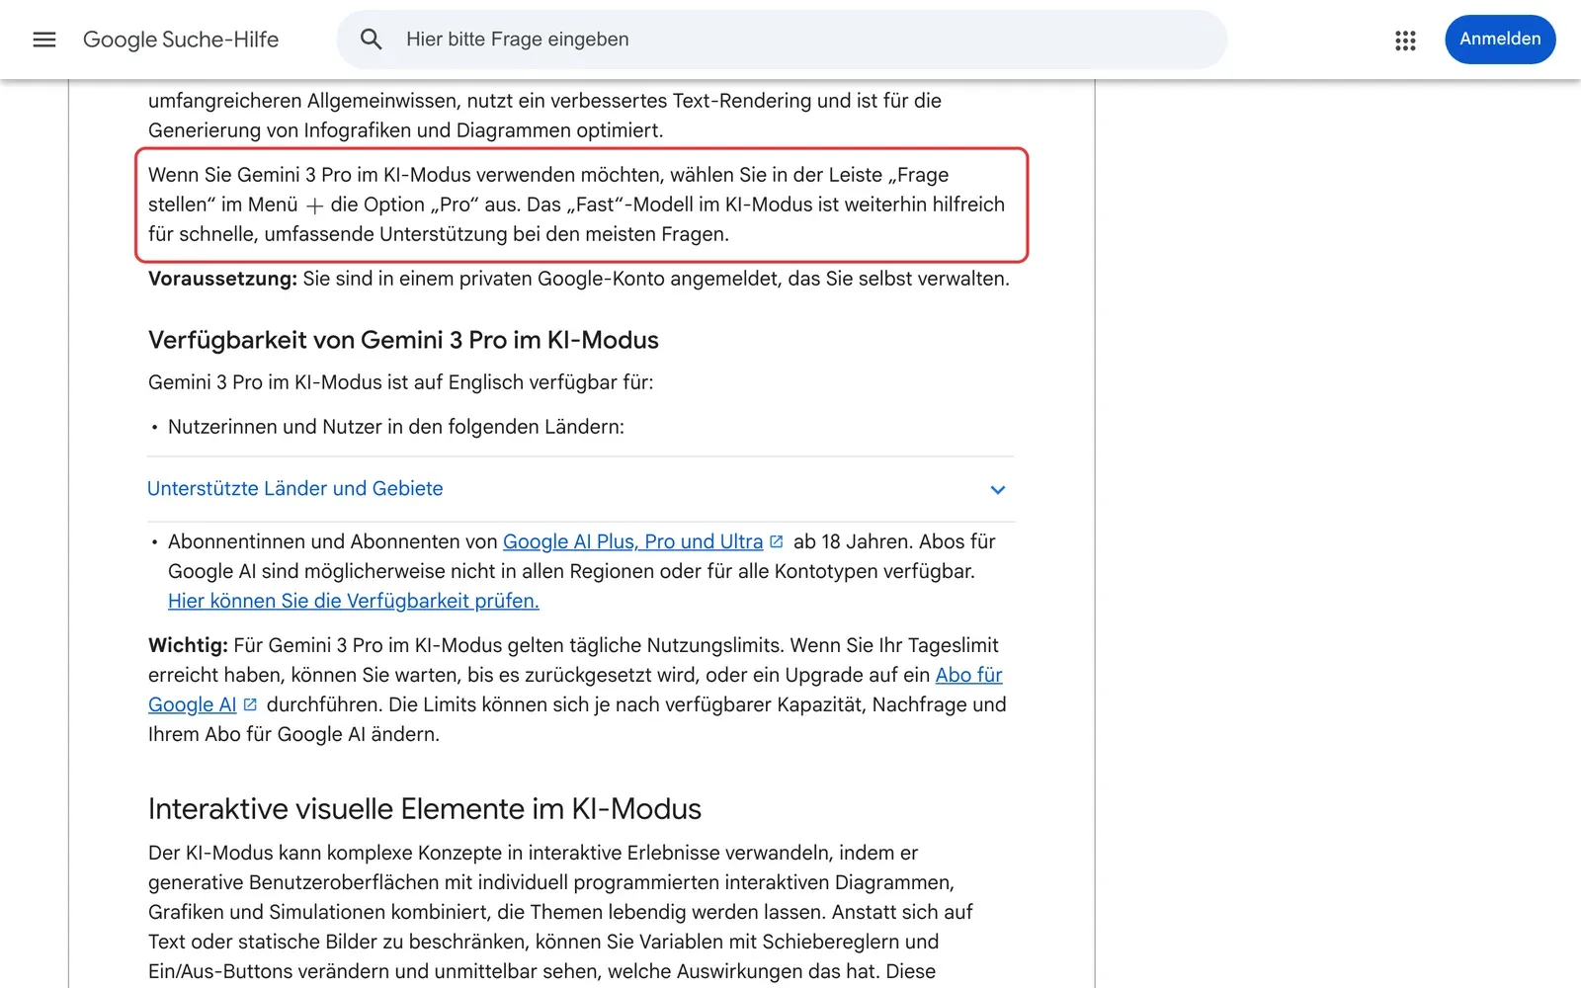The width and height of the screenshot is (1581, 988).
Task: Open Google AI Plus, Pro und Ultra link
Action: [x=633, y=541]
